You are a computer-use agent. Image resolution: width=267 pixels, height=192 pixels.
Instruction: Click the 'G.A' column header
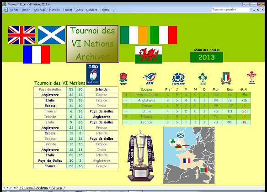[244, 89]
